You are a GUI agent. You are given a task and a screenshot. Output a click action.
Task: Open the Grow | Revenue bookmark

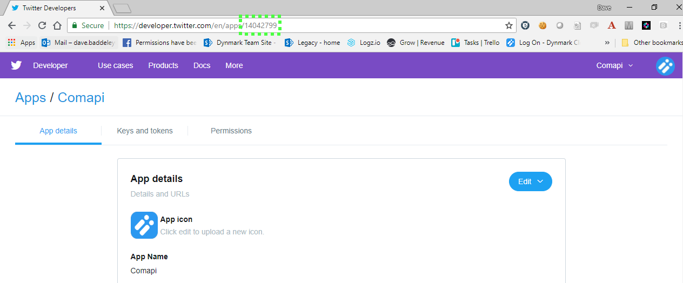(x=416, y=43)
